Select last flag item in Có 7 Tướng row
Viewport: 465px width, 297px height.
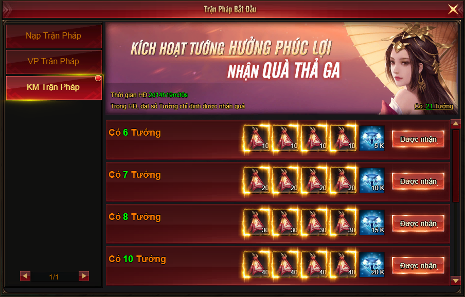pyautogui.click(x=343, y=180)
